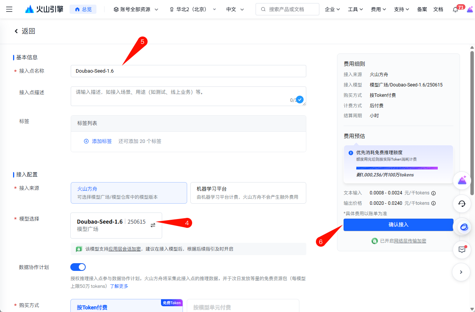Open the notifications bell icon
The height and width of the screenshot is (312, 475).
tap(455, 10)
